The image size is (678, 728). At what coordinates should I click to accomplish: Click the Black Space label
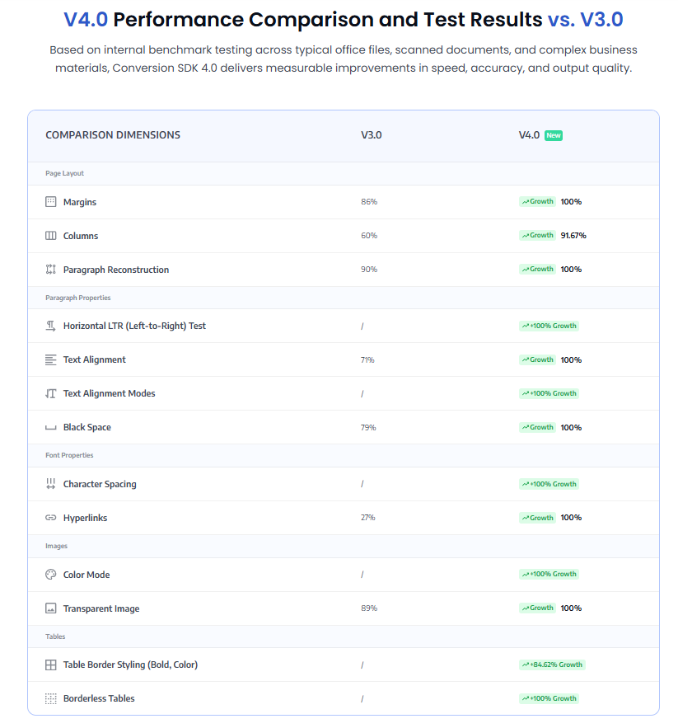87,428
